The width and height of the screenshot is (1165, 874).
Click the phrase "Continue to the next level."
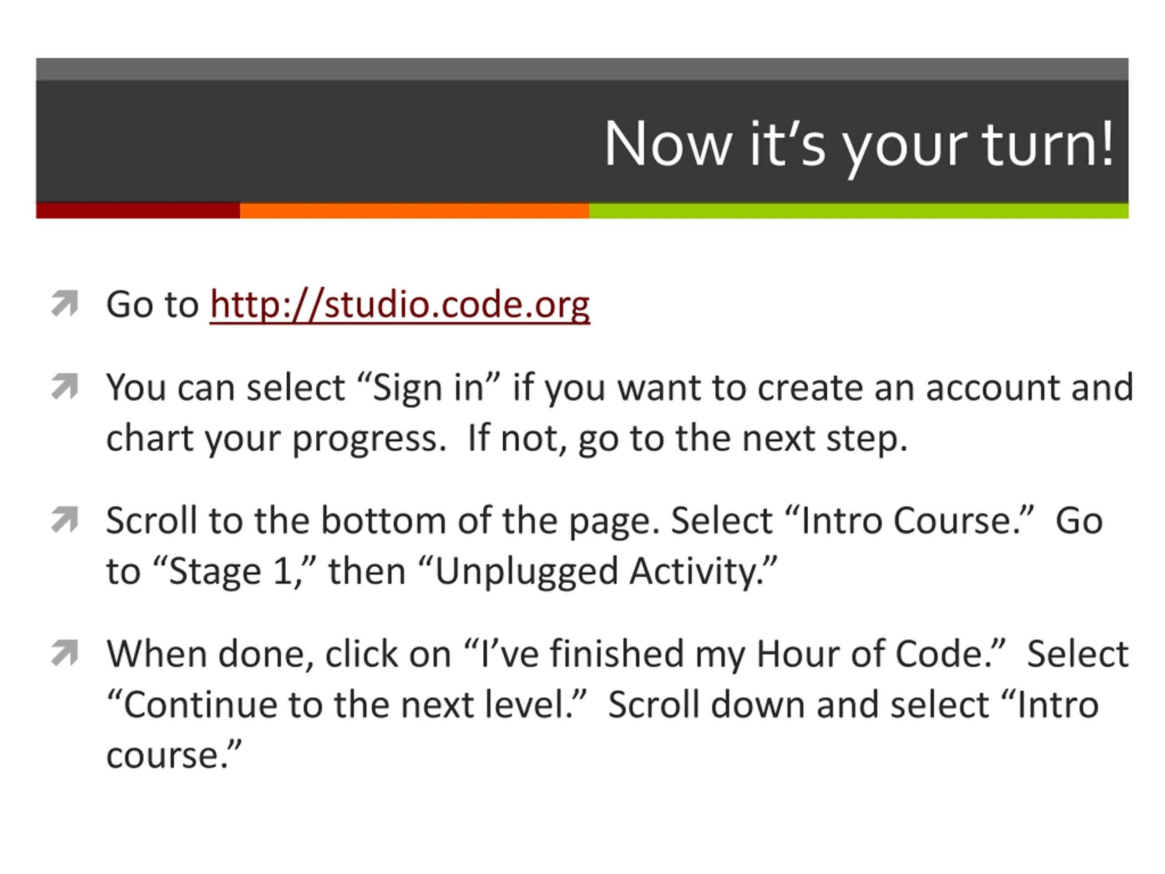pos(347,705)
